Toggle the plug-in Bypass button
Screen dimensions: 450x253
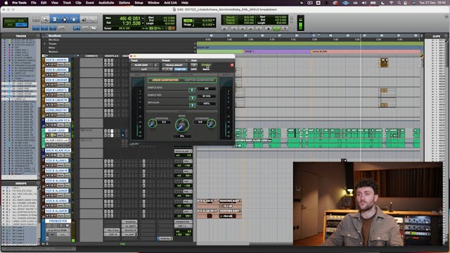206,65
